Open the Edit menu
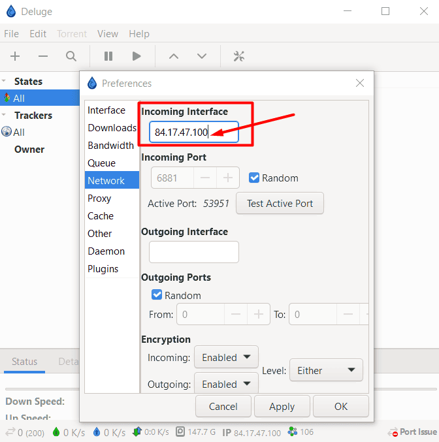Image resolution: width=439 pixels, height=442 pixels. click(38, 34)
